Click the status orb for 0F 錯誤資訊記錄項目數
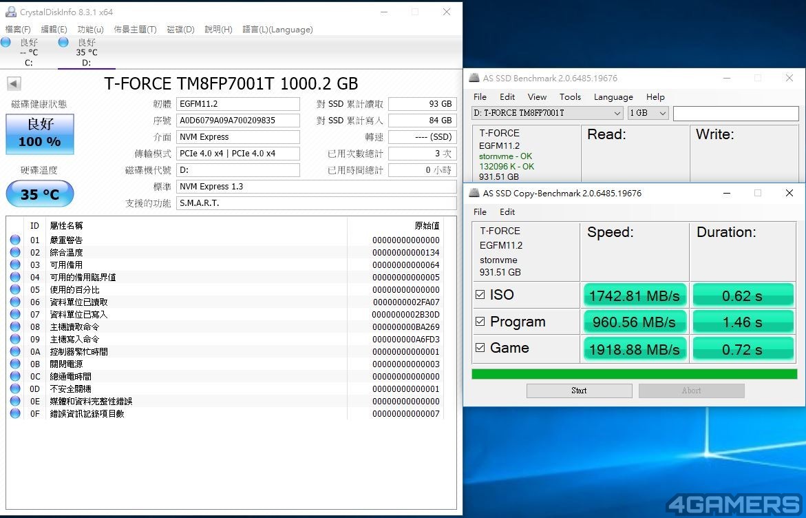Image resolution: width=806 pixels, height=518 pixels. [15, 413]
